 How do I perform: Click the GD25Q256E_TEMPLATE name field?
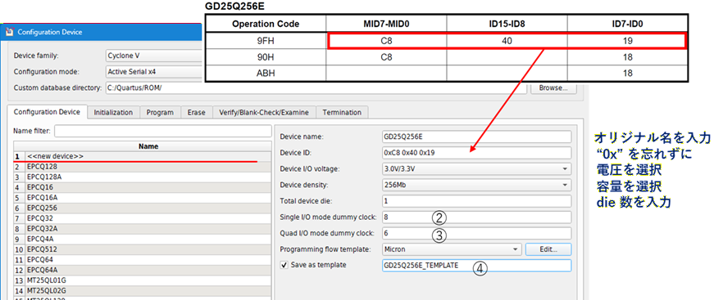(x=477, y=266)
